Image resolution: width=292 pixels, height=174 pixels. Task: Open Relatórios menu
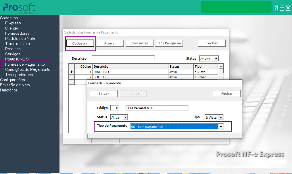[9, 90]
